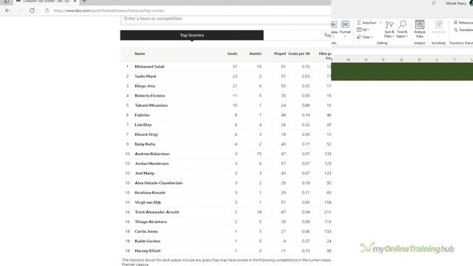
Task: Click Mohamed Salah's goals value 31
Action: 235,66
